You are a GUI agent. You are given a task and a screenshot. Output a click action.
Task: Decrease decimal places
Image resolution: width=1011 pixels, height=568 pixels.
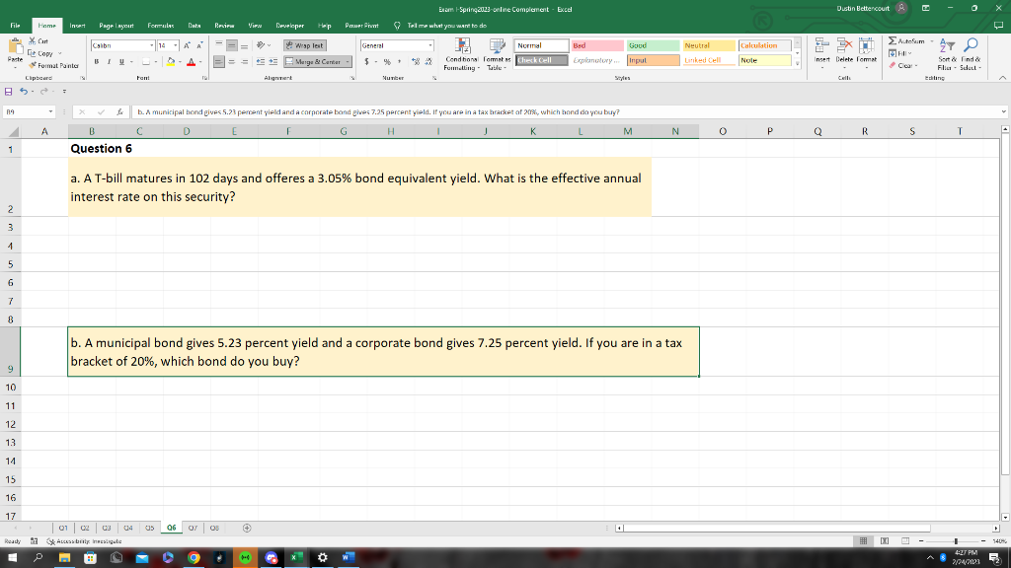pos(428,62)
